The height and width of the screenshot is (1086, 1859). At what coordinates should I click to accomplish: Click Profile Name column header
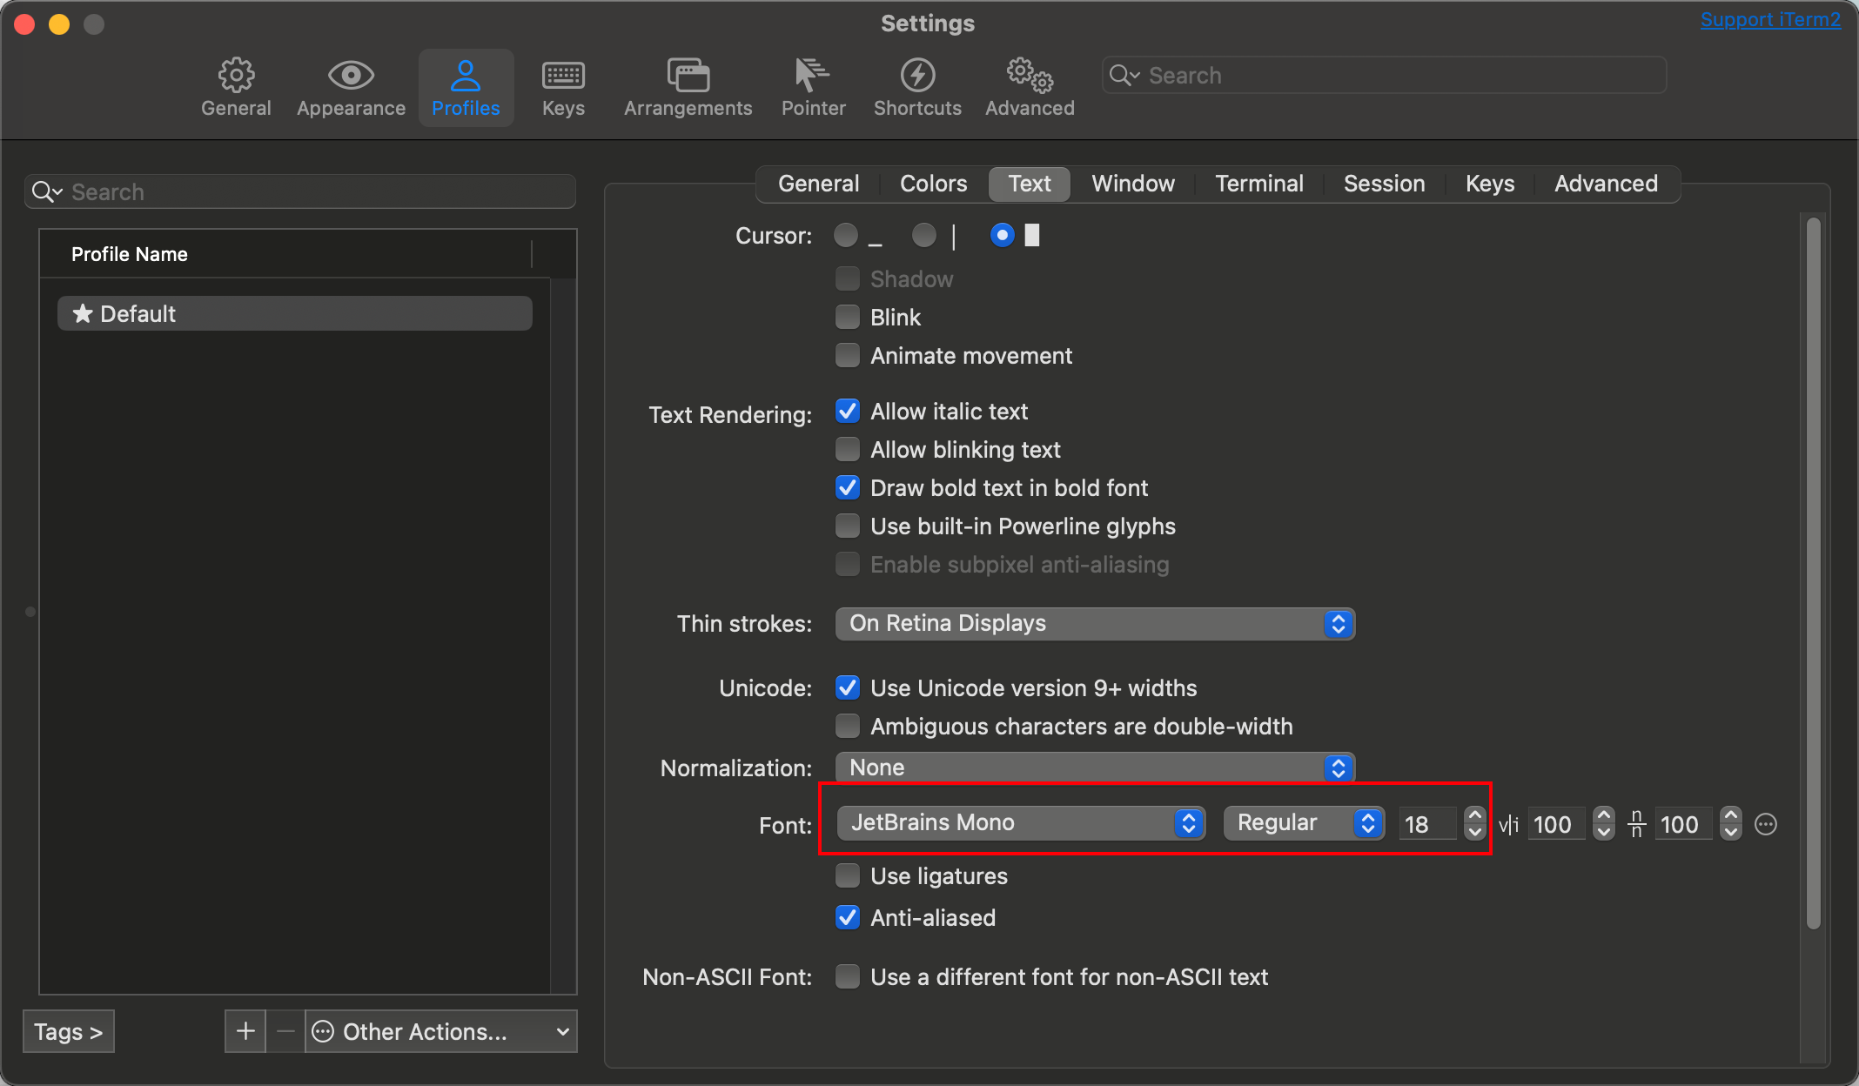coord(285,254)
